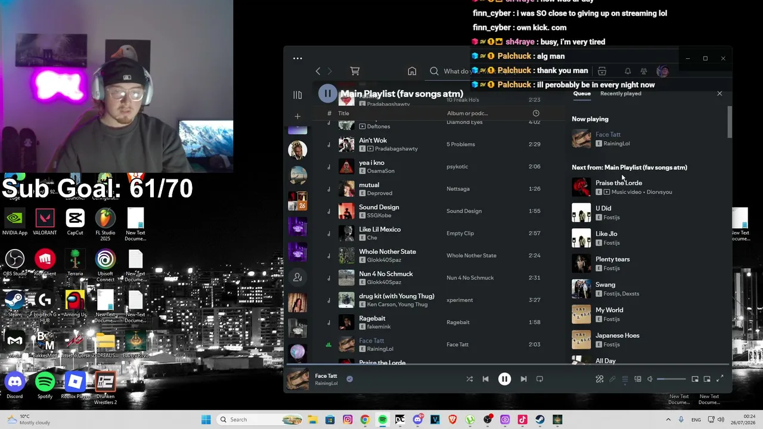Viewport: 763px width, 429px height.
Task: Select Terraria desktop icon
Action: point(75,263)
